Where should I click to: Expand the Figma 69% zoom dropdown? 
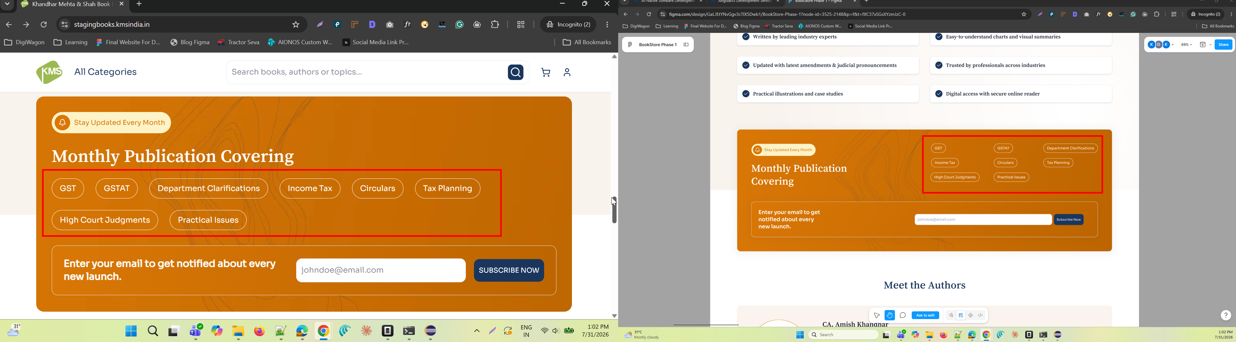1187,45
